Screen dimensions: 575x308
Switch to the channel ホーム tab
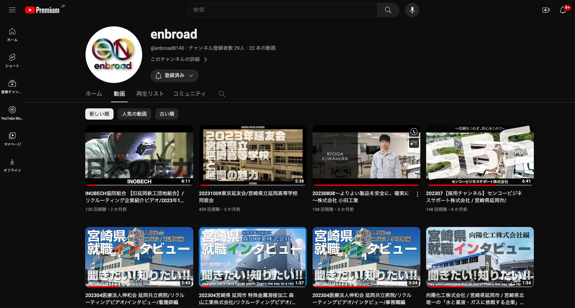click(94, 94)
